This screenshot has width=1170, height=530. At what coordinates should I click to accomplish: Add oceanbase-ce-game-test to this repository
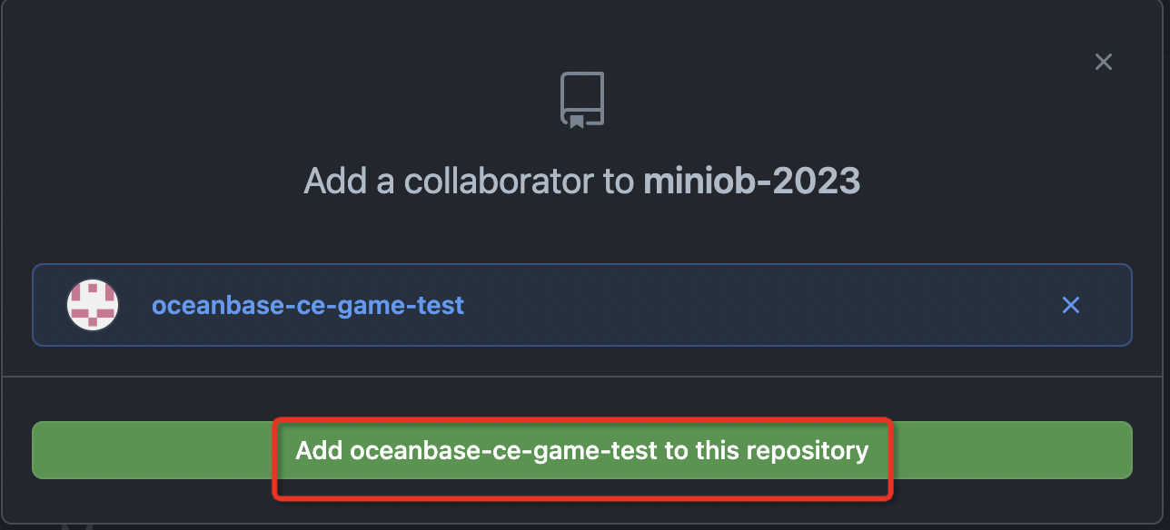[x=582, y=450]
